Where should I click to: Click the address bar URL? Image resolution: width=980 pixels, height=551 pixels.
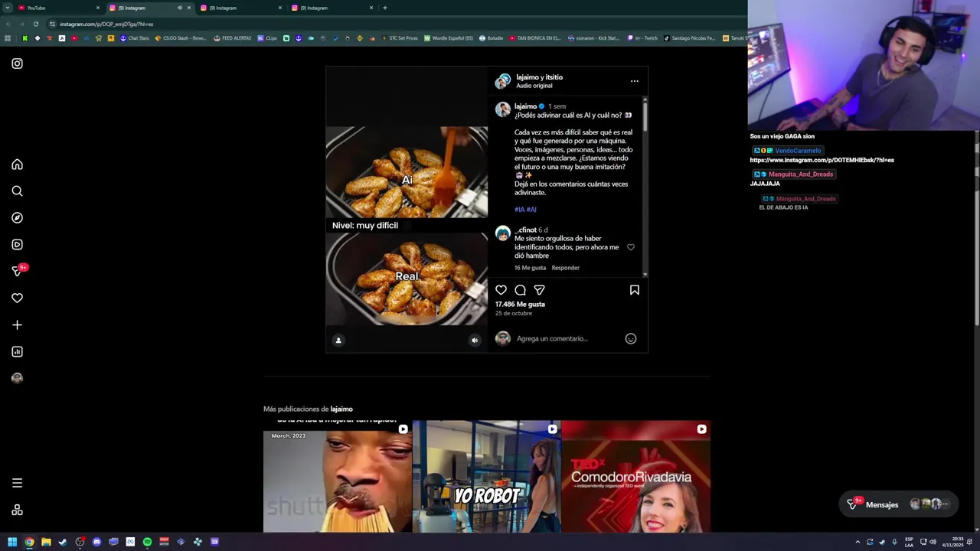[x=106, y=24]
